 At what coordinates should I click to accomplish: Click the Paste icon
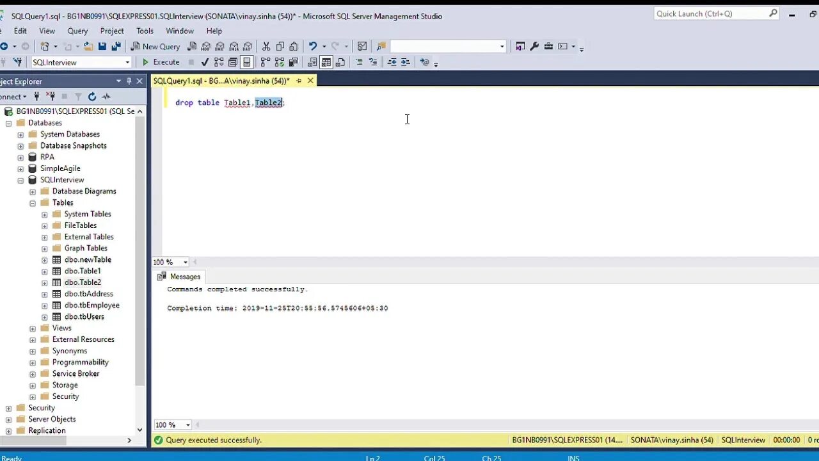point(293,46)
